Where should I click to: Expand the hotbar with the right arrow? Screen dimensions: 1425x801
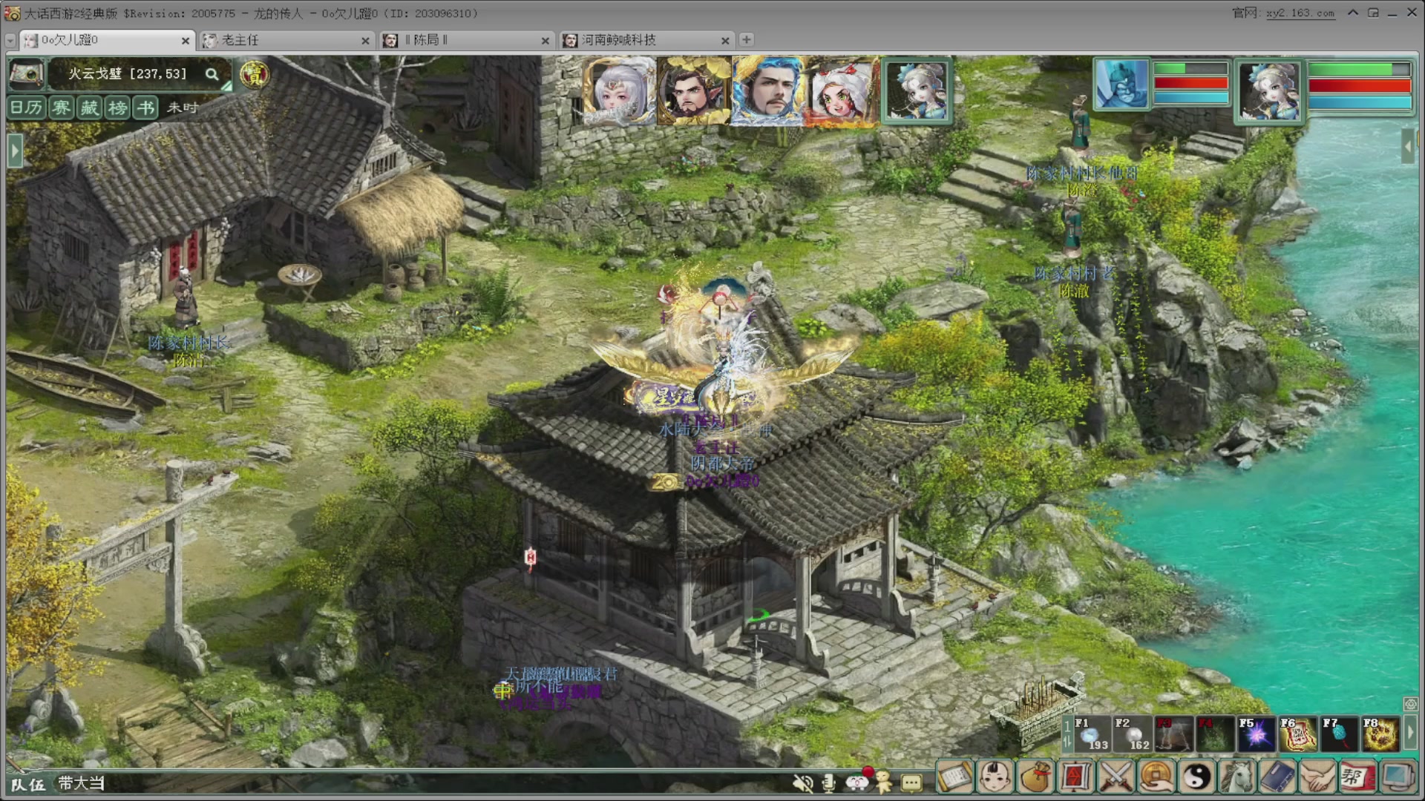click(1410, 734)
